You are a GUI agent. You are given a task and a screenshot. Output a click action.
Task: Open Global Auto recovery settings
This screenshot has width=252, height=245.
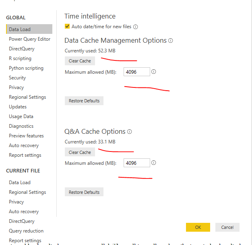pyautogui.click(x=24, y=145)
